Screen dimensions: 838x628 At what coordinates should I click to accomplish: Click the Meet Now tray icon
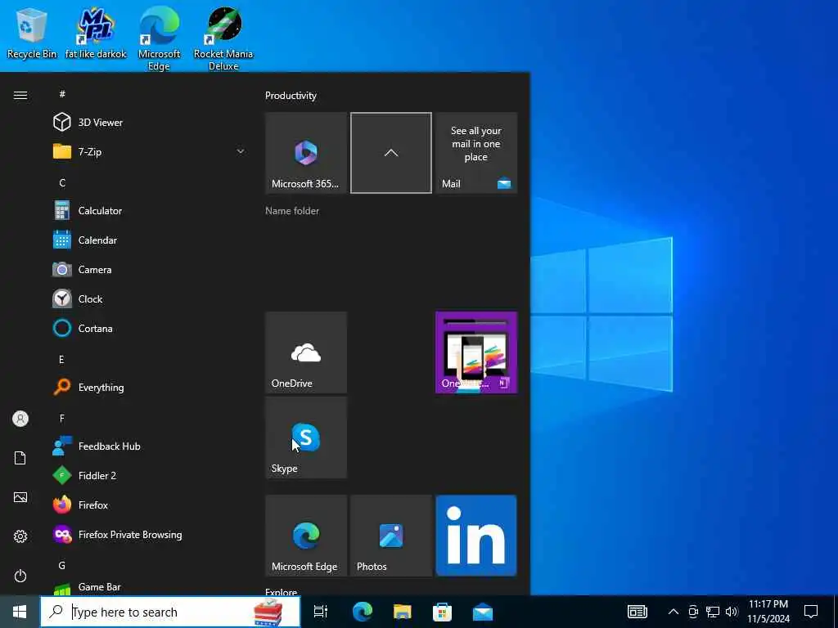click(x=693, y=612)
